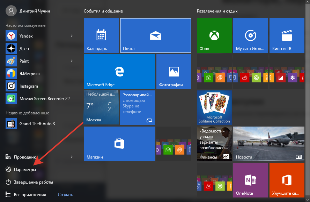Open the Календарь tile
Viewport: 310px width, 202px height.
pyautogui.click(x=101, y=35)
